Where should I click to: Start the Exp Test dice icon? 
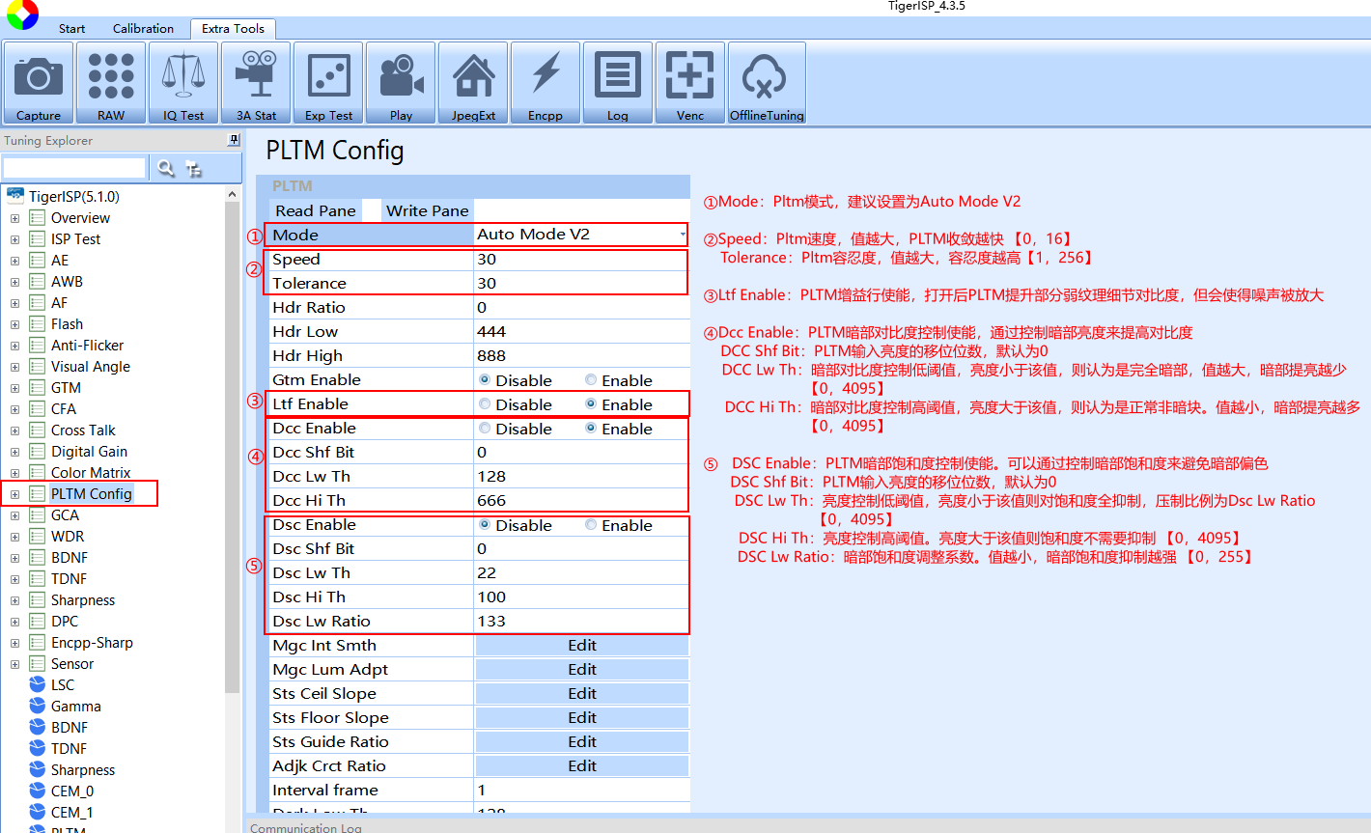(328, 83)
